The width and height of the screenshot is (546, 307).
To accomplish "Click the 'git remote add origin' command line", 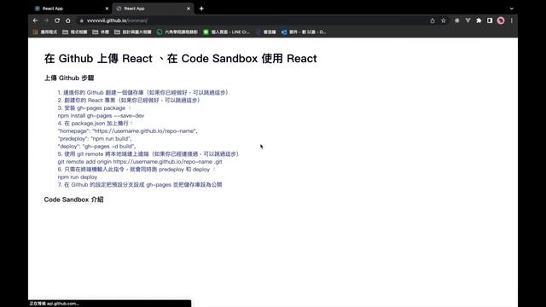I will pos(140,161).
